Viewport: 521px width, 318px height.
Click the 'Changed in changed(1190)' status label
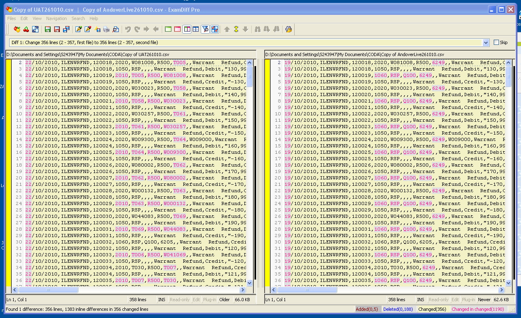(478, 309)
